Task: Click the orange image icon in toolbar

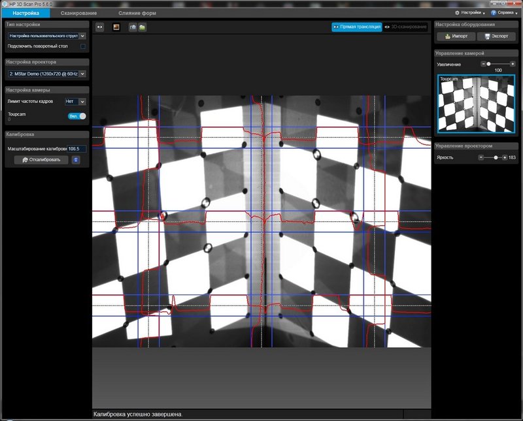Action: pyautogui.click(x=117, y=27)
